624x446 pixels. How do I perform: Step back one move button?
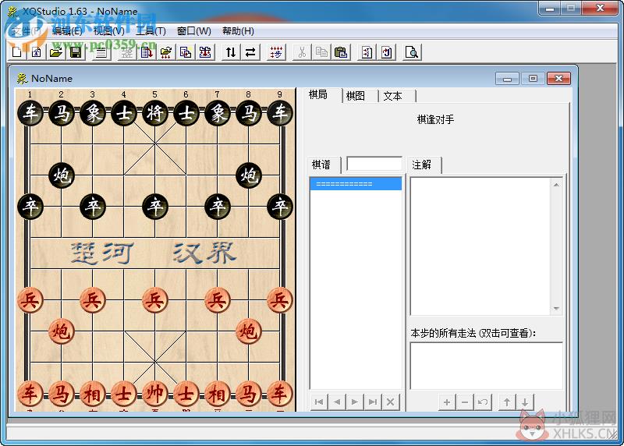click(337, 402)
